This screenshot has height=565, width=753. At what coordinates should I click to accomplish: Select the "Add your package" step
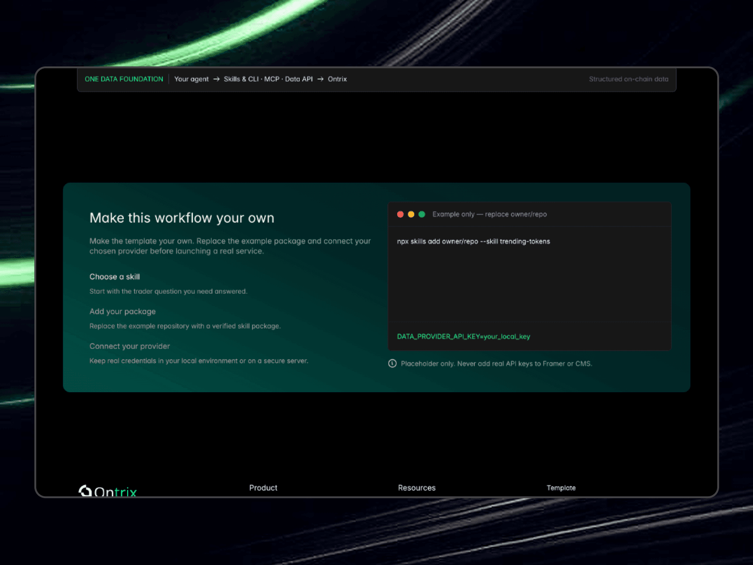123,312
